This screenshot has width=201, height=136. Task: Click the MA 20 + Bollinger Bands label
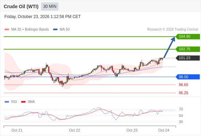pyautogui.click(x=30, y=30)
